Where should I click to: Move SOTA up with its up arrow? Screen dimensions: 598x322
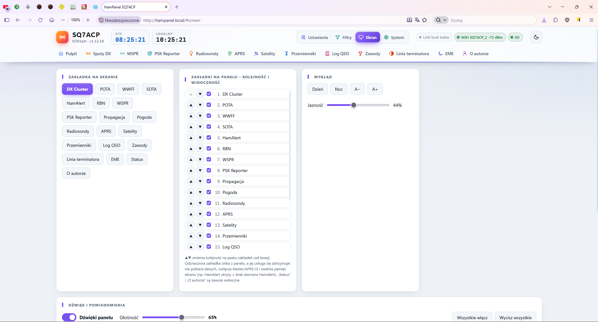click(x=191, y=127)
